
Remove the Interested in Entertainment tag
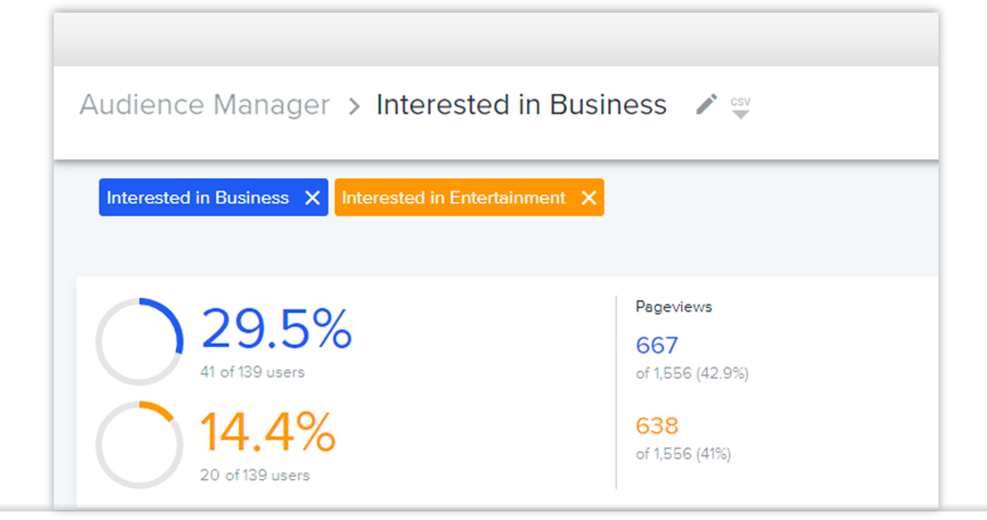tap(588, 197)
